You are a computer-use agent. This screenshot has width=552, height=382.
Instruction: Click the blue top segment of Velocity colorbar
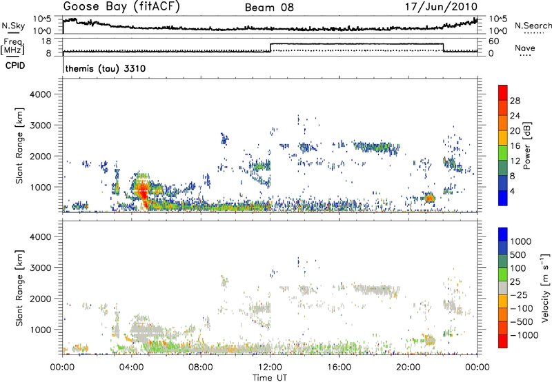point(503,234)
